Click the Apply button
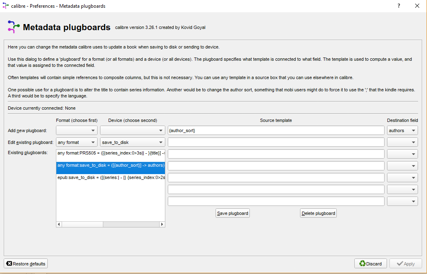Image resolution: width=427 pixels, height=274 pixels. pyautogui.click(x=405, y=264)
